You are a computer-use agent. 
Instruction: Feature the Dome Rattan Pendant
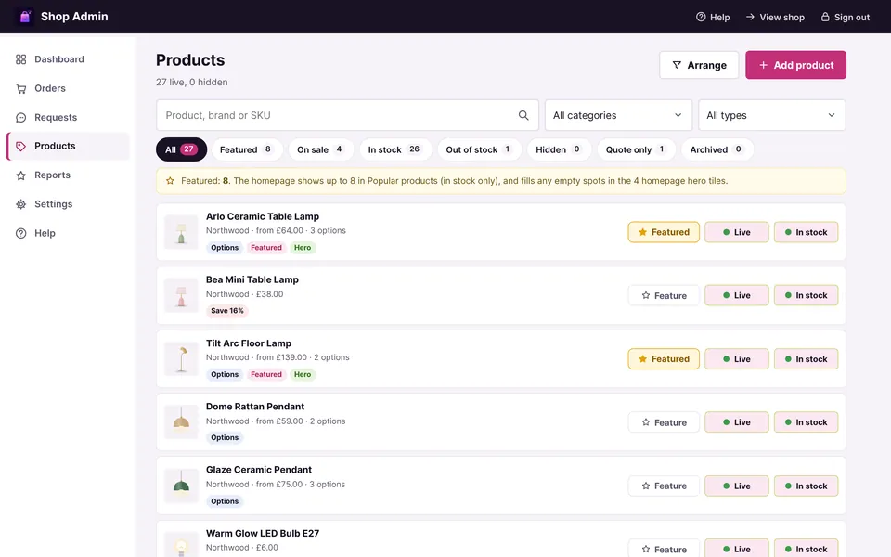pos(664,422)
